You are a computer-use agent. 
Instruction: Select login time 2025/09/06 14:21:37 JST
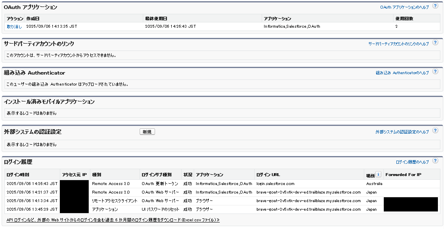32,192
